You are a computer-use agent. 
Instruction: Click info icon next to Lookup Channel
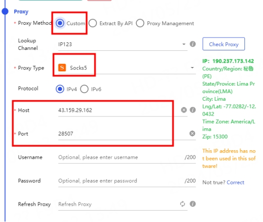pos(193,44)
